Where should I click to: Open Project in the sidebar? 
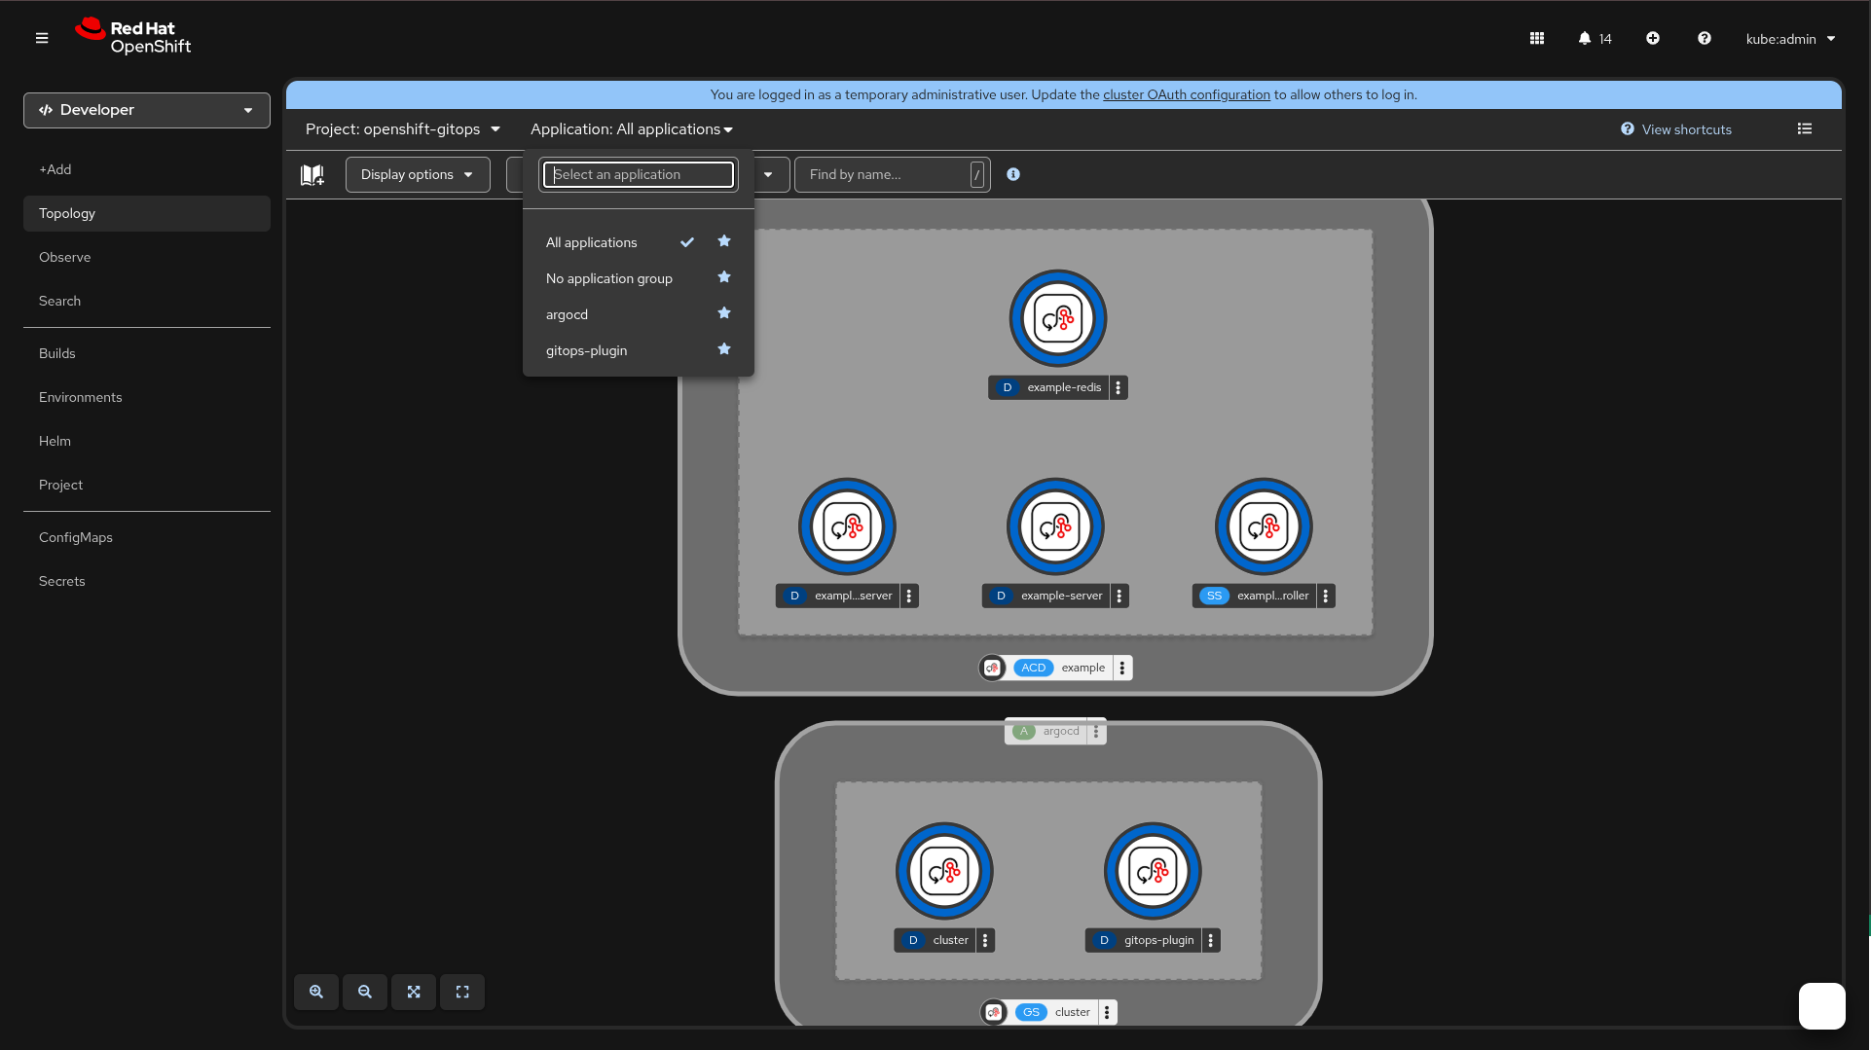coord(147,485)
